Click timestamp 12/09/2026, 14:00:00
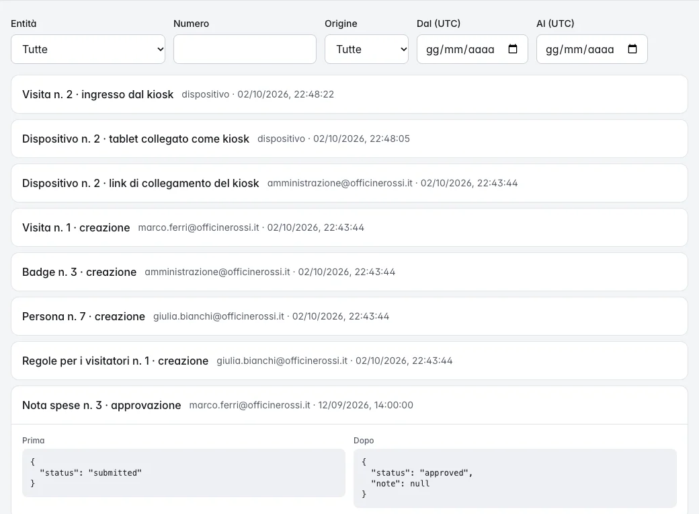This screenshot has height=514, width=699. 366,405
